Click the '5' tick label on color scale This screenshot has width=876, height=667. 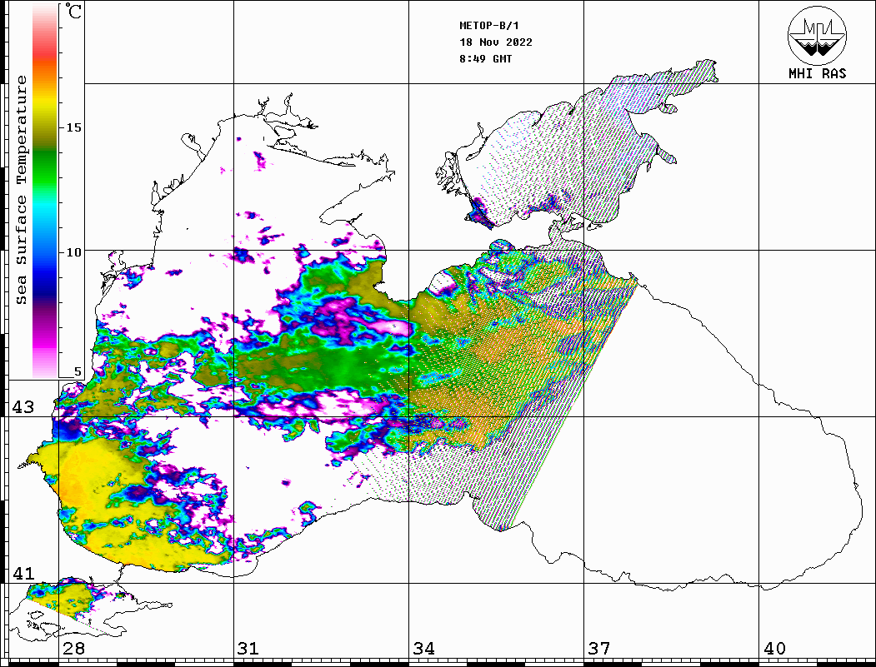click(x=77, y=371)
